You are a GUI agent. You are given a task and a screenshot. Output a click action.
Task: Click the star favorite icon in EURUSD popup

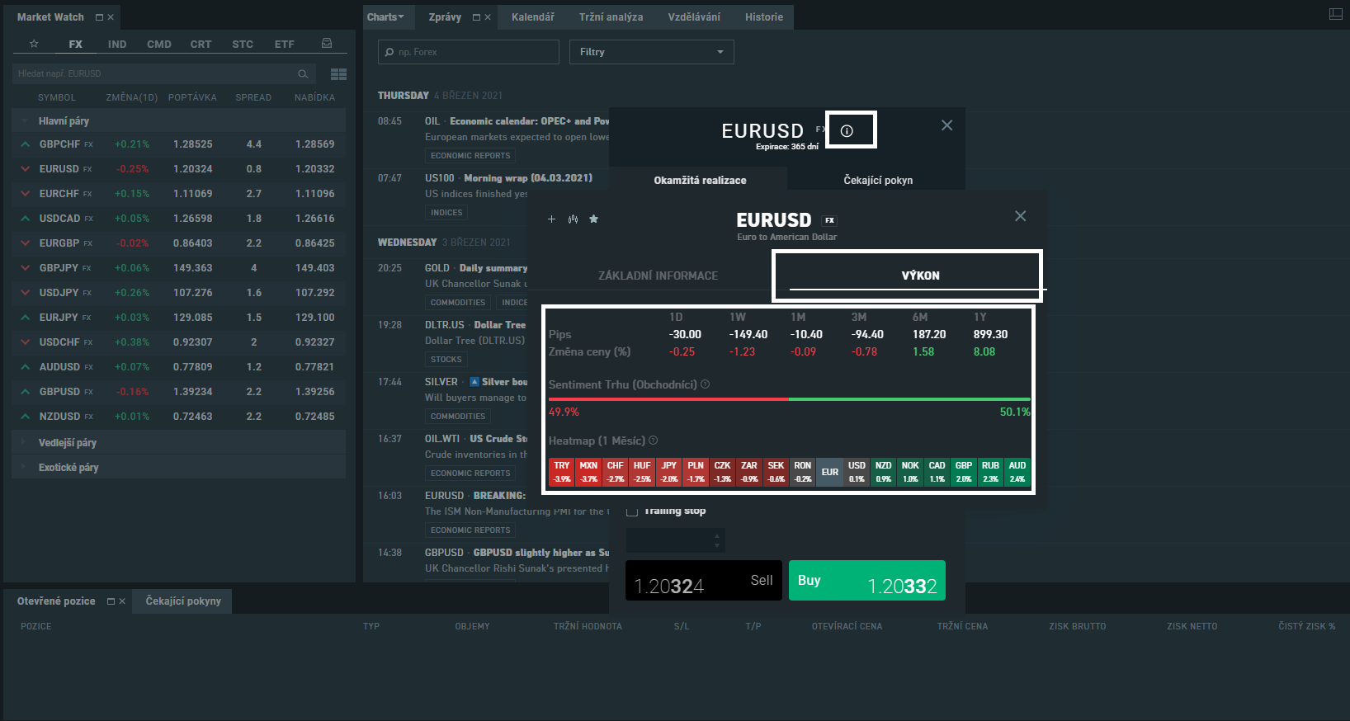pos(593,219)
